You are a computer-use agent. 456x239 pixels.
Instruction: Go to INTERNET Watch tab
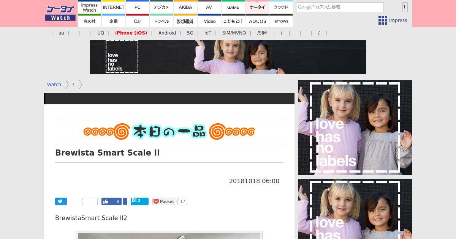coord(114,7)
